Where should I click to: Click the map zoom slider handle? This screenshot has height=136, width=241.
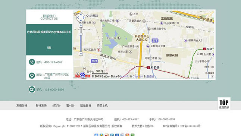[x=81, y=34]
